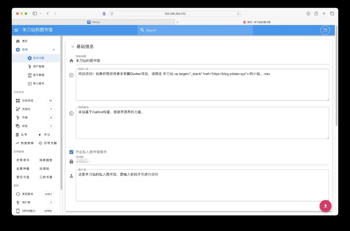The image size is (350, 231).
Task: Go to 首页 home page
Action: click(25, 41)
